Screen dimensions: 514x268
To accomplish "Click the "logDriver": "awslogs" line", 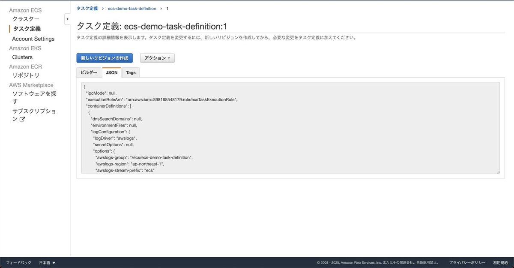I will tap(115, 138).
